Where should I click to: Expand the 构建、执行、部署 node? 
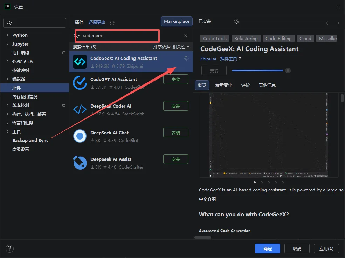click(8, 114)
